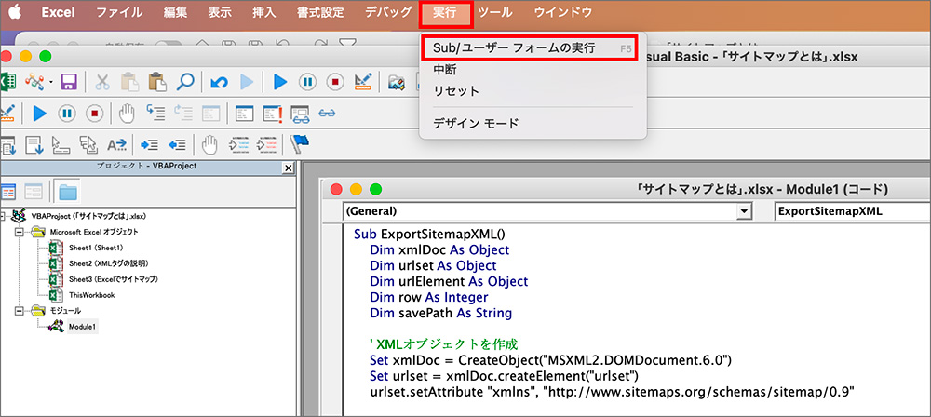The height and width of the screenshot is (417, 931).
Task: Click code line Sub ExportSitemapXML()
Action: [x=428, y=234]
